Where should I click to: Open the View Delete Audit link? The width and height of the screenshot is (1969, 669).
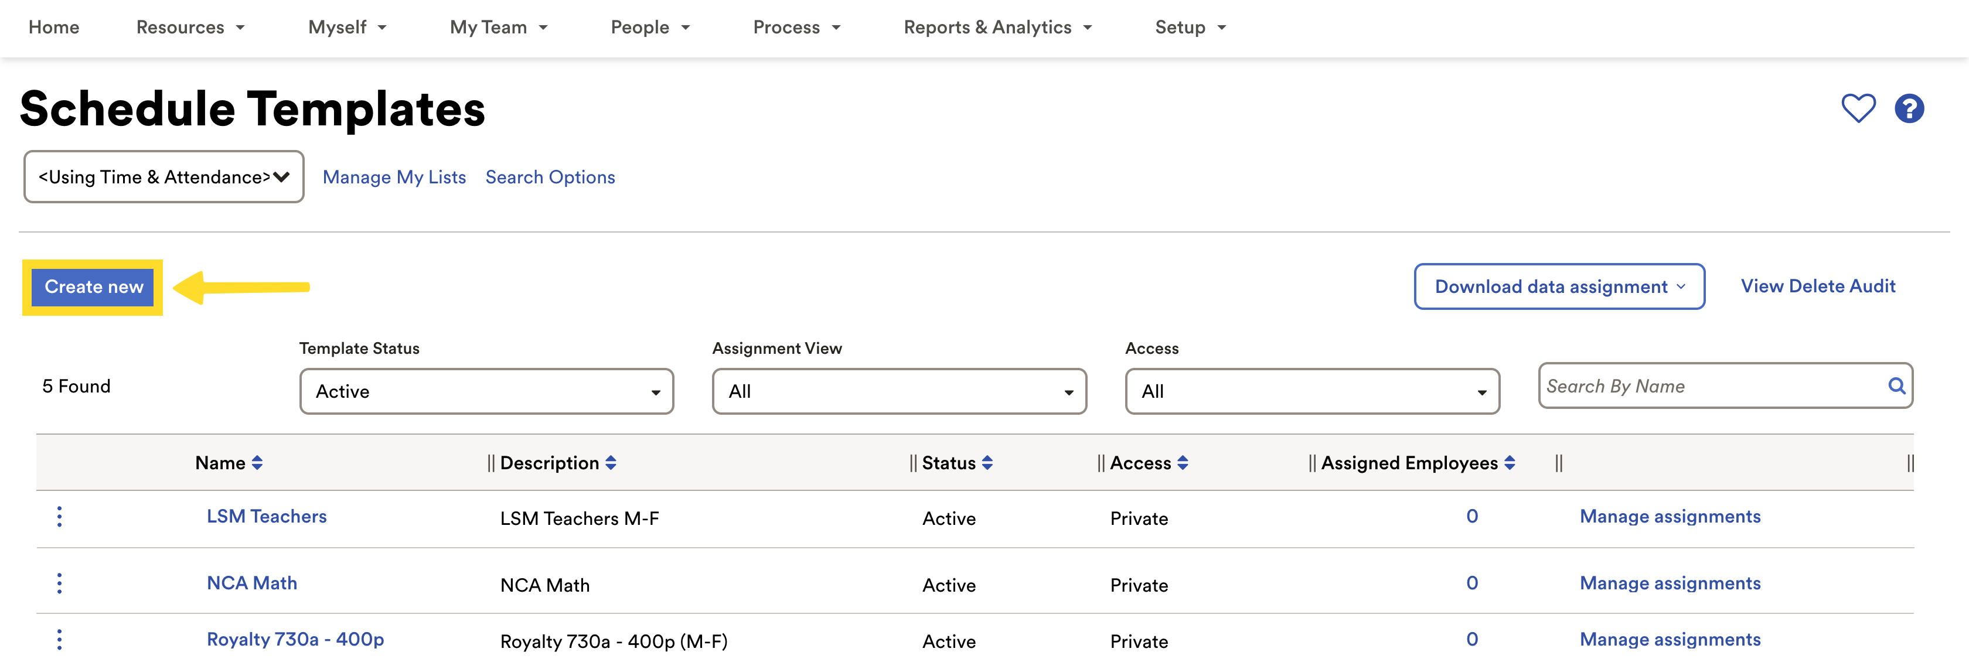[1818, 286]
